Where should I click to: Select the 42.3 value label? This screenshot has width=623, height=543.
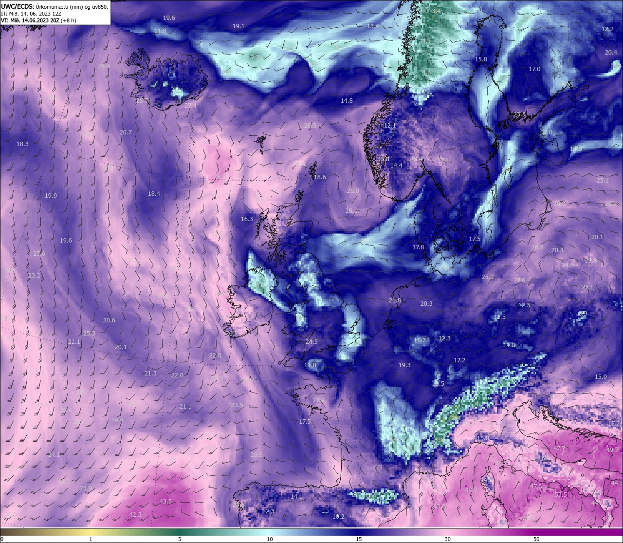pos(135,515)
